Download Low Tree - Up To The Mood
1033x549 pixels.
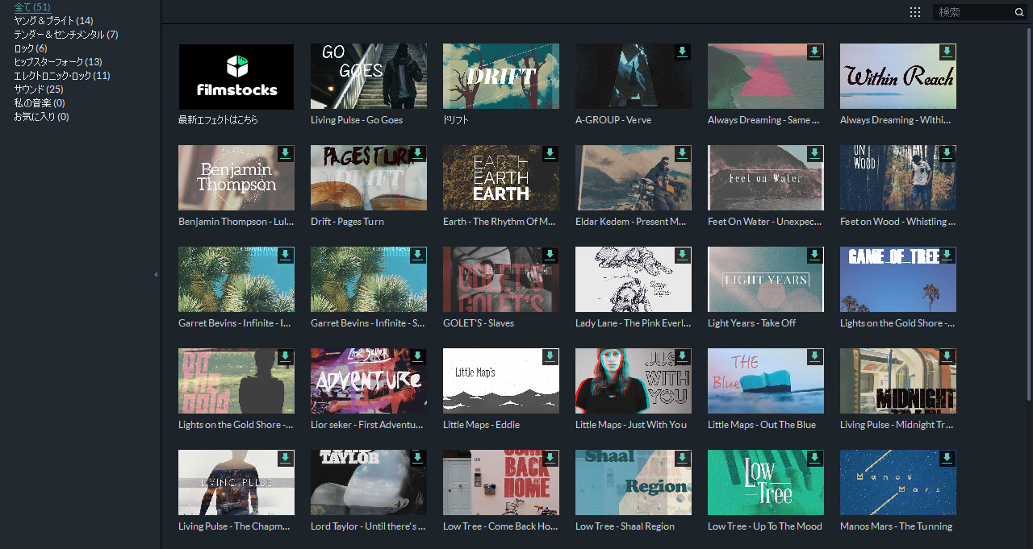point(815,458)
